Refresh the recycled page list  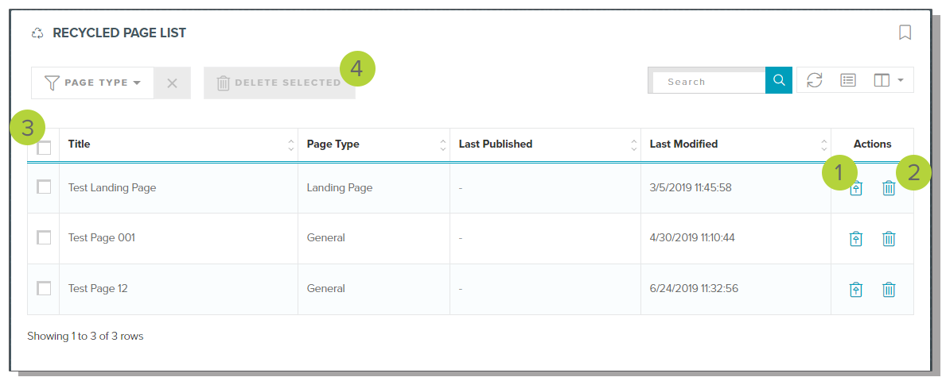coord(815,80)
